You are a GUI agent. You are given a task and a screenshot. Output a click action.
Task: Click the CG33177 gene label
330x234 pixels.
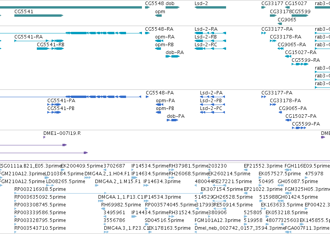tap(272, 3)
